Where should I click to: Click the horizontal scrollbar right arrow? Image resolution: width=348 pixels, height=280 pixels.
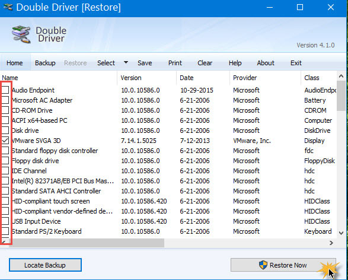coord(331,243)
